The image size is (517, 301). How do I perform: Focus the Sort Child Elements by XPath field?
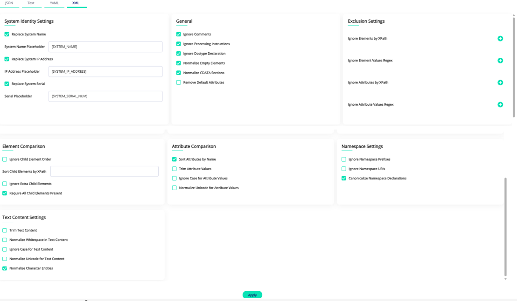[105, 171]
